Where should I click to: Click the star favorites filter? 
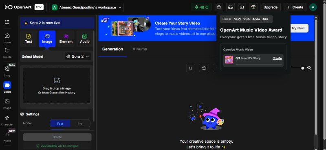pyautogui.click(x=204, y=68)
